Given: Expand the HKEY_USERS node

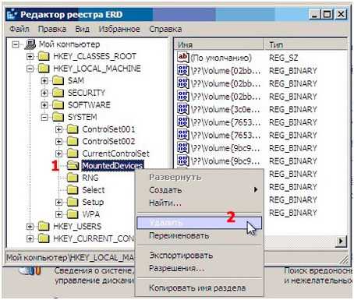Looking at the screenshot, I should coord(30,227).
